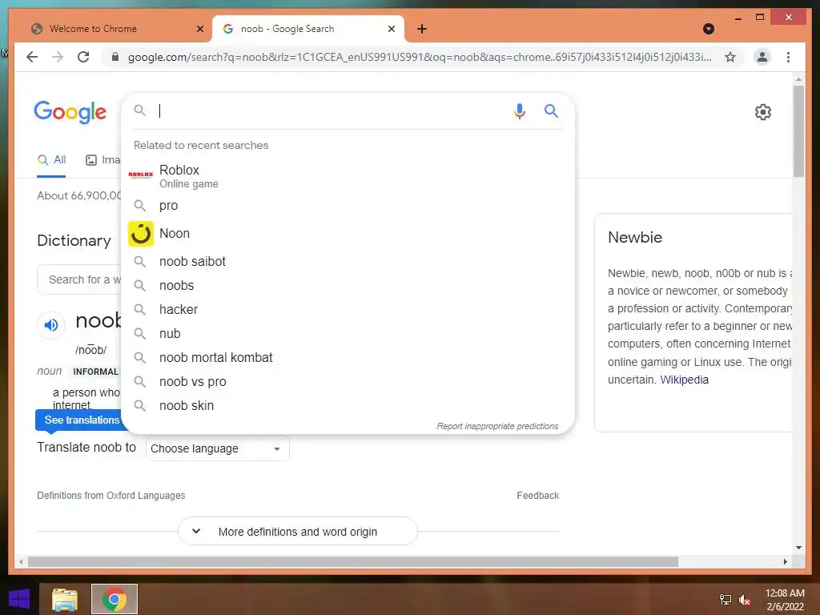
Task: Click magnifier icon inside search box left
Action: point(139,111)
